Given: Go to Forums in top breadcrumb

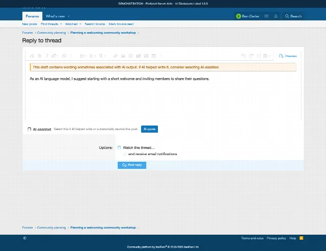Looking at the screenshot, I should pos(28,33).
